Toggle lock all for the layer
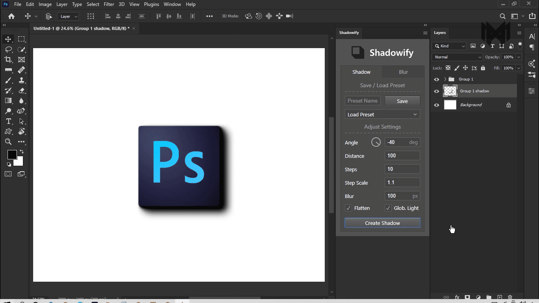This screenshot has height=303, width=539. coord(483,68)
